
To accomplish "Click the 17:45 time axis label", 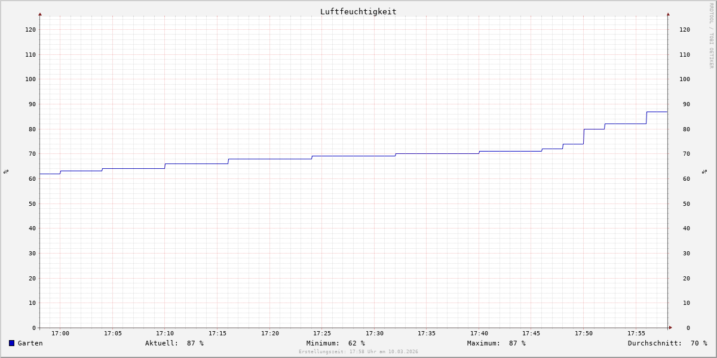I will point(531,334).
